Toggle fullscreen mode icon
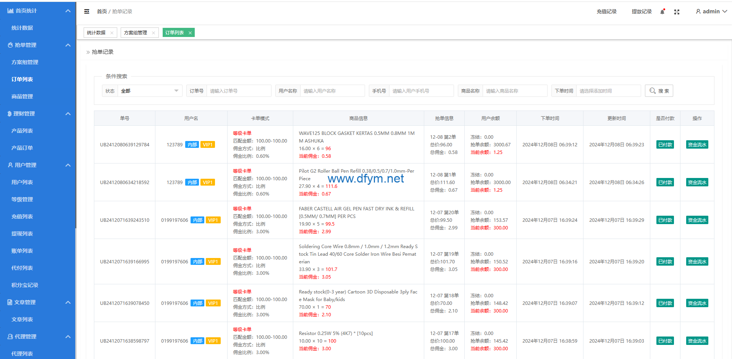 (677, 12)
